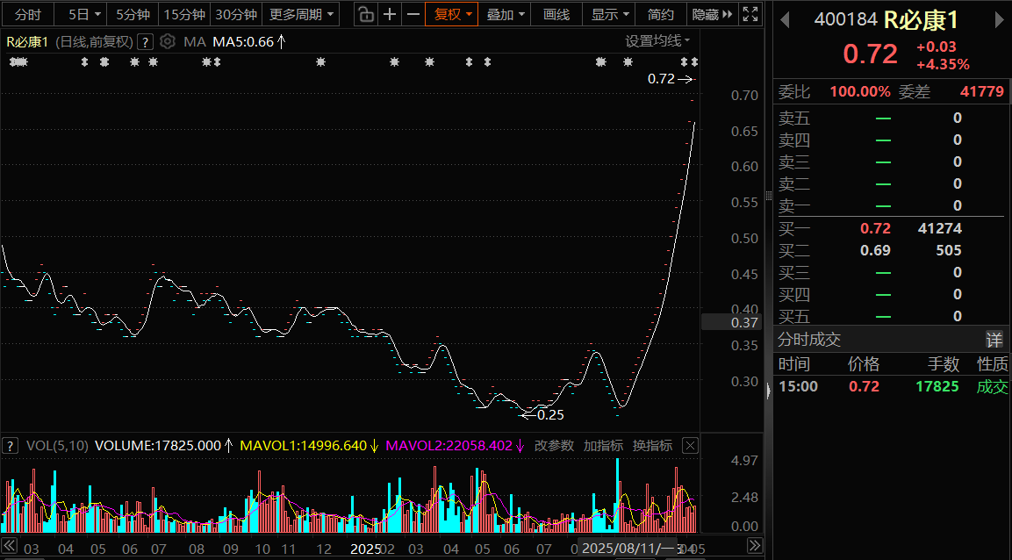Click the 简约 simple mode button
1012x560 pixels.
click(x=661, y=14)
